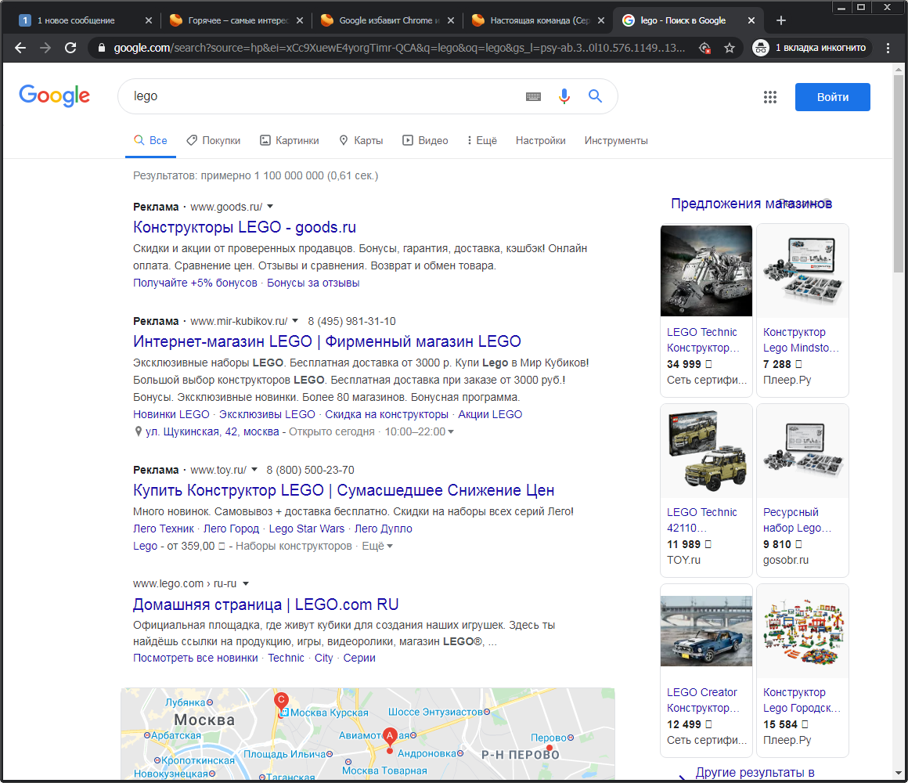Close the '1 новое сообщение' tab
The height and width of the screenshot is (783, 908).
[x=148, y=20]
